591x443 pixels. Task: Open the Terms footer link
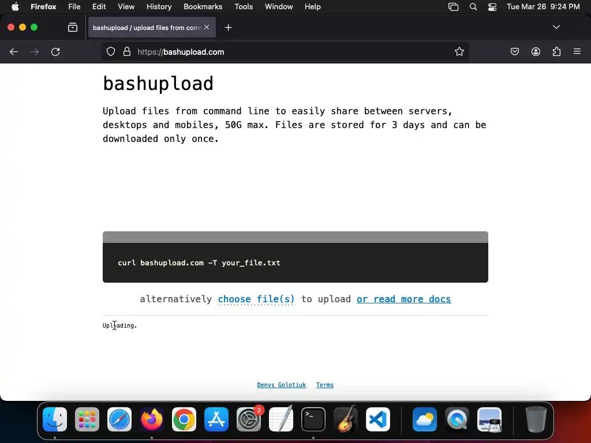click(325, 385)
